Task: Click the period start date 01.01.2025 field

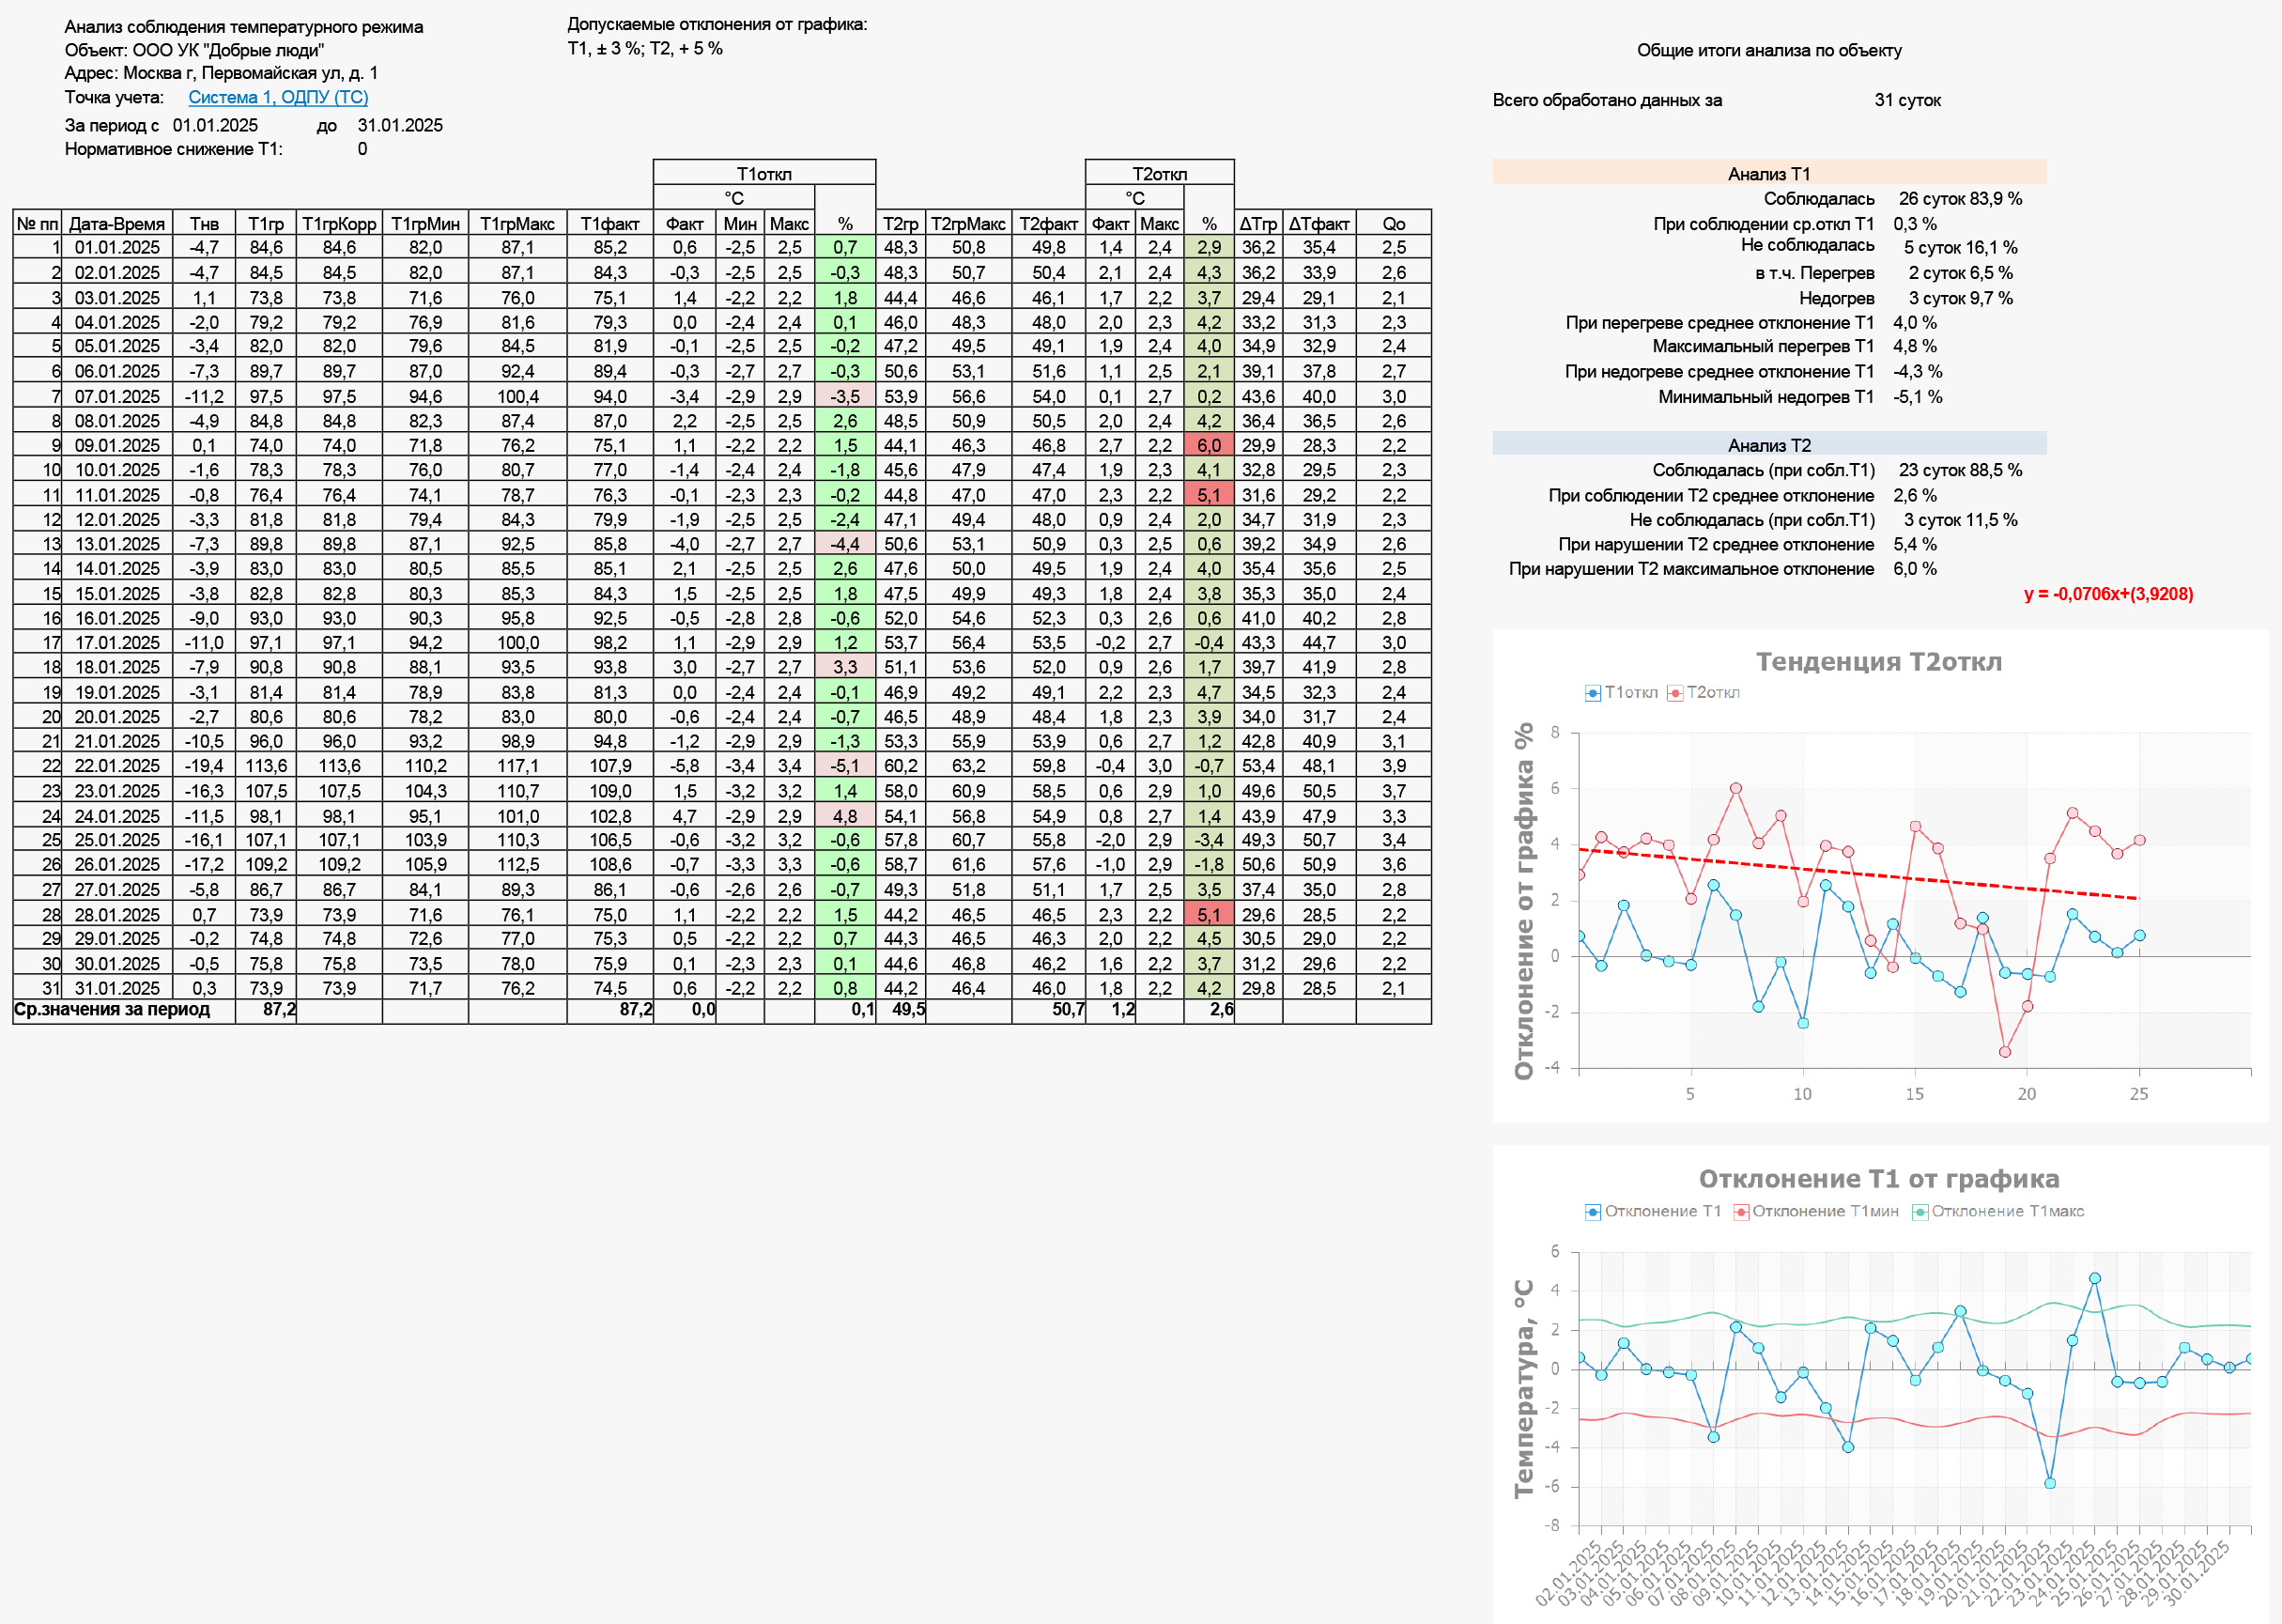Action: [x=215, y=125]
